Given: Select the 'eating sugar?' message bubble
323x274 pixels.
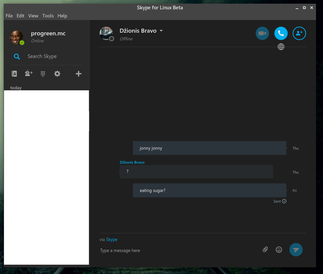Looking at the screenshot, I should tap(209, 190).
